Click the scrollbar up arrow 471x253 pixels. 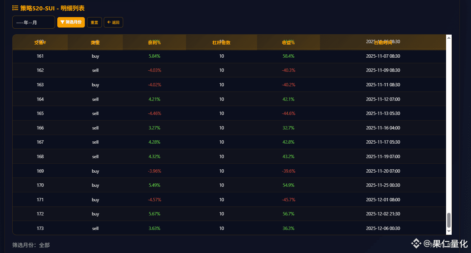449,38
